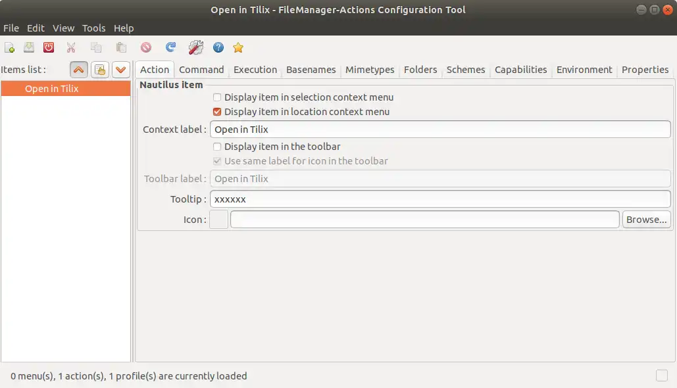Open the Tools menu
This screenshot has height=388, width=677.
coord(93,28)
